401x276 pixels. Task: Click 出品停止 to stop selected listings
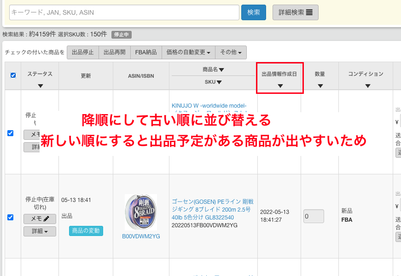pos(83,52)
